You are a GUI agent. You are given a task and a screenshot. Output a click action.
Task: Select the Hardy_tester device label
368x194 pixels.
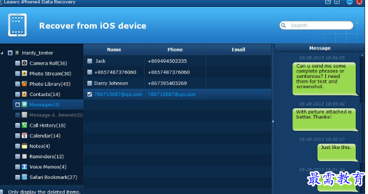[x=37, y=53]
